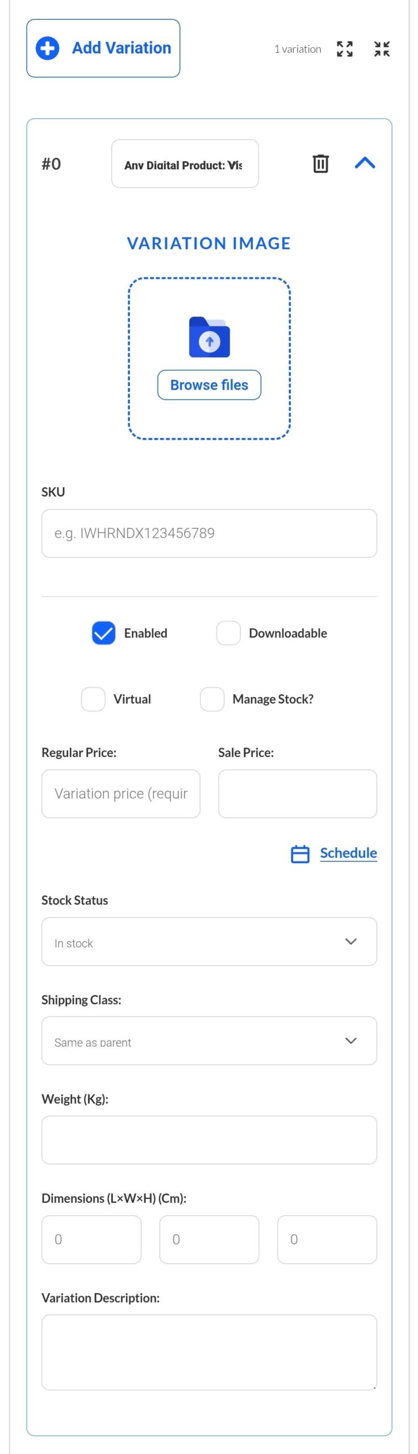Click the plus icon in Add Variation
Image resolution: width=418 pixels, height=1454 pixels.
pos(48,48)
